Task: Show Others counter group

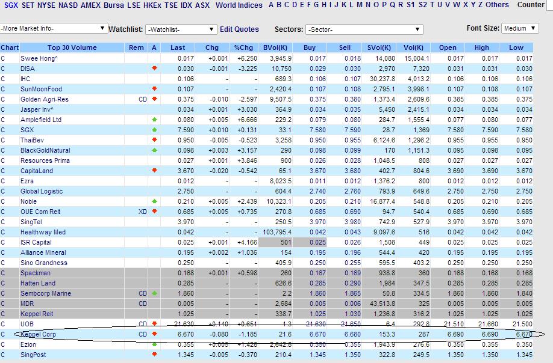Action: pos(497,5)
